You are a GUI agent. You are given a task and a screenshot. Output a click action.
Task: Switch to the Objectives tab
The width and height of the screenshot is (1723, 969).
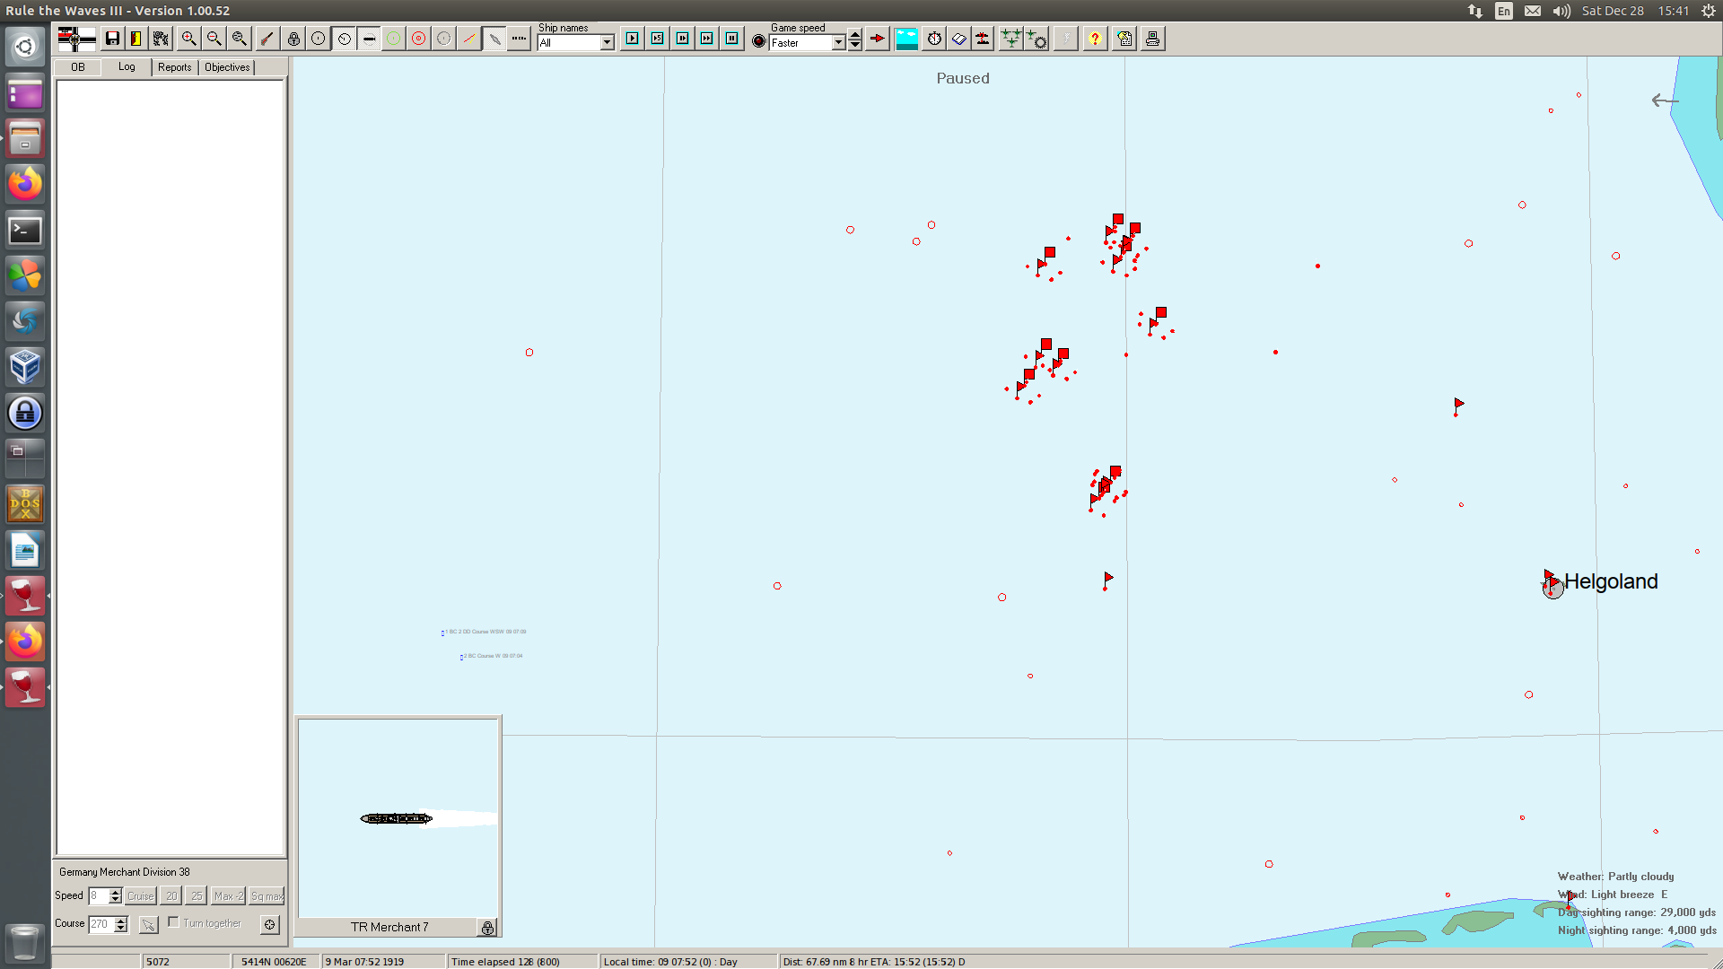coord(227,67)
